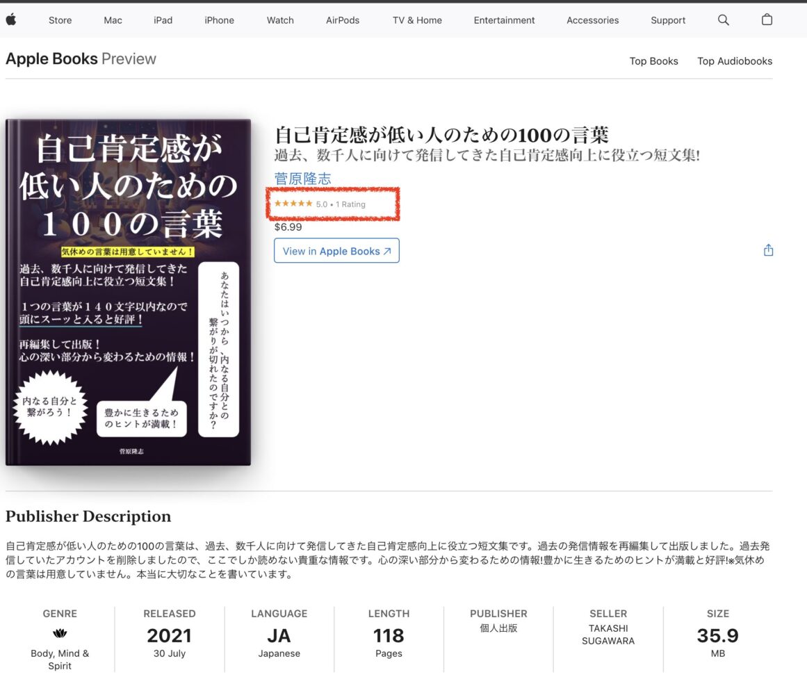Open the Mac menu
The height and width of the screenshot is (695, 807).
coord(113,20)
